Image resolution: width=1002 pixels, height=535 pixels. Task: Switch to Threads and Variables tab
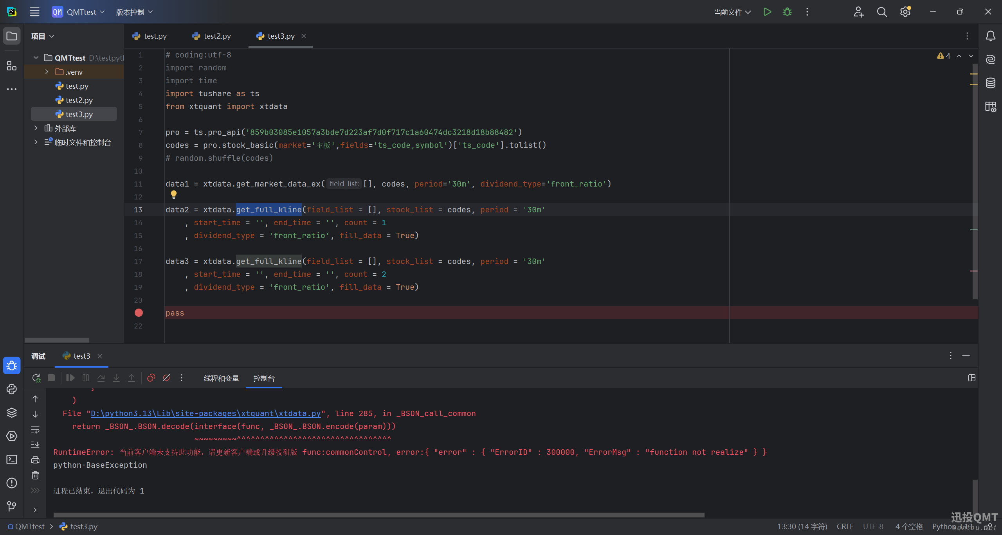222,378
